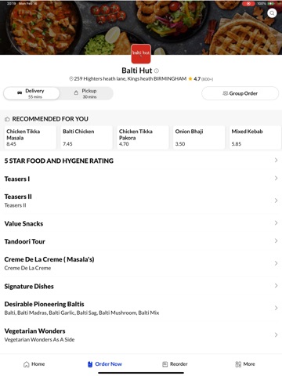The image size is (282, 376).
Task: Tap the screen recording indicator in status bar
Action: coord(248,4)
